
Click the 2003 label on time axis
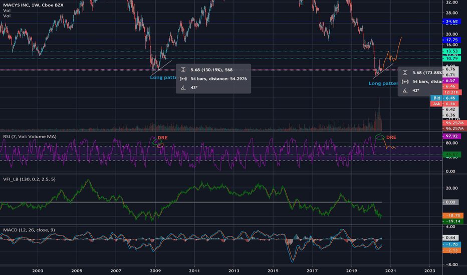tap(38, 271)
